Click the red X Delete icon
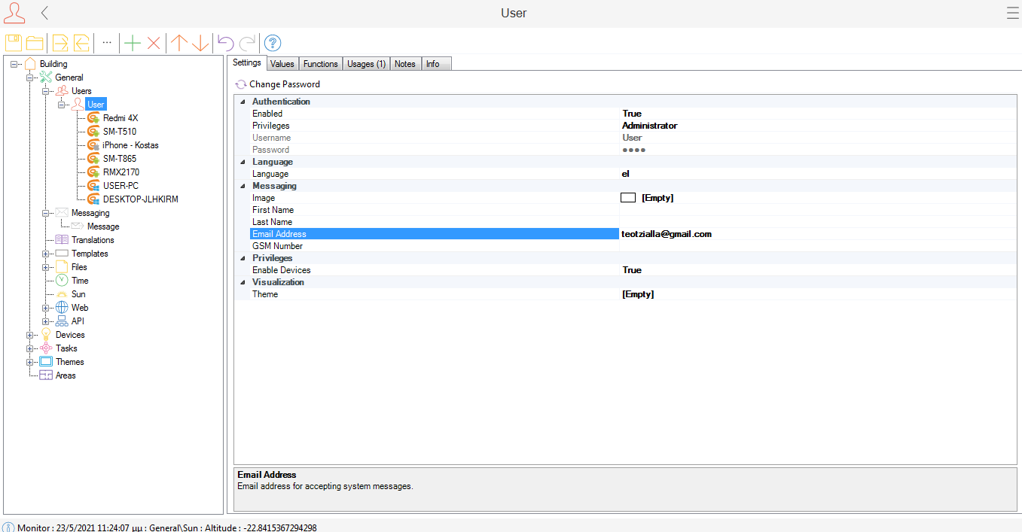 (154, 43)
